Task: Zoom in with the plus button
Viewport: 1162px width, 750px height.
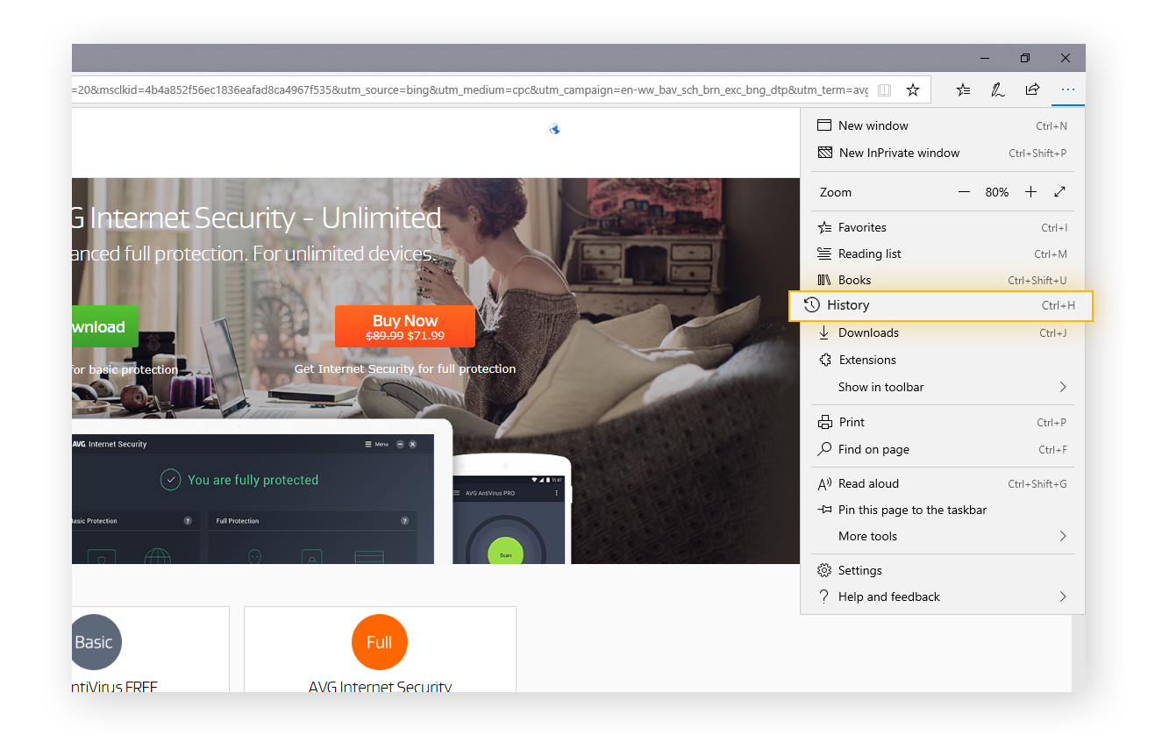Action: (x=1031, y=192)
